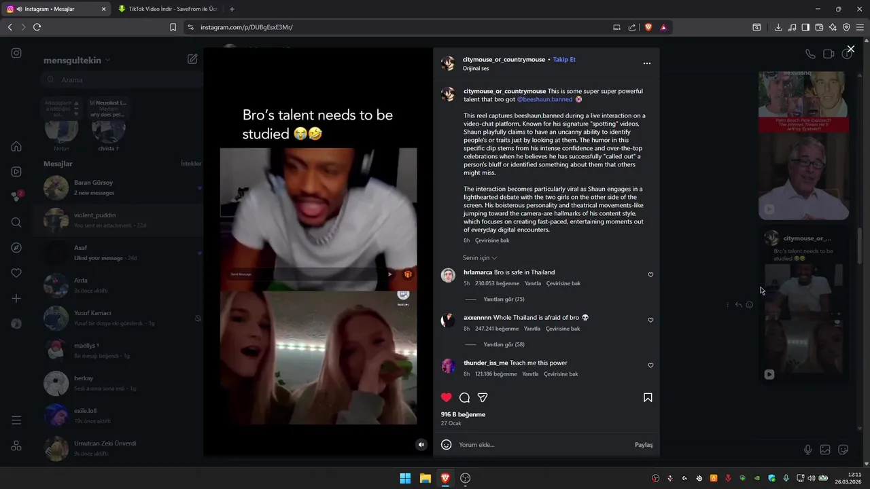Expand the mensgultekin account switcher

pos(77,60)
